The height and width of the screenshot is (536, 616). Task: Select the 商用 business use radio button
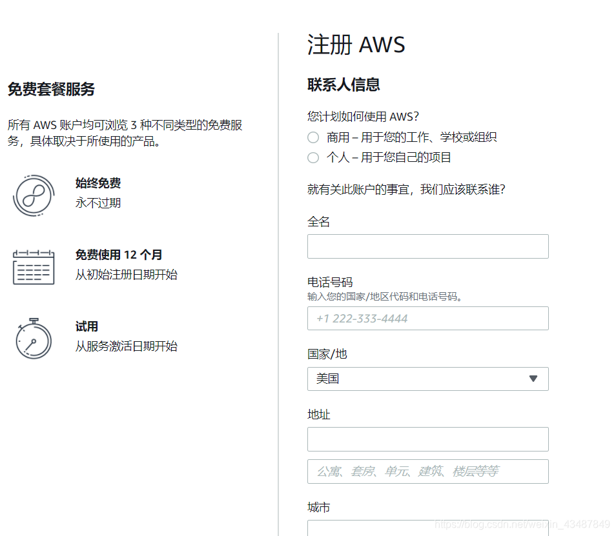click(x=313, y=137)
